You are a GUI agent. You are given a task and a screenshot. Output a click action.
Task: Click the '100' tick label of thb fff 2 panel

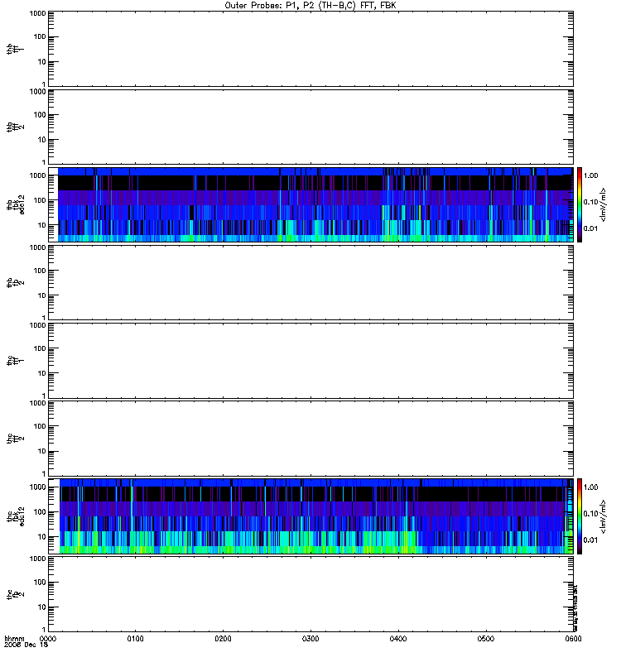click(x=40, y=115)
